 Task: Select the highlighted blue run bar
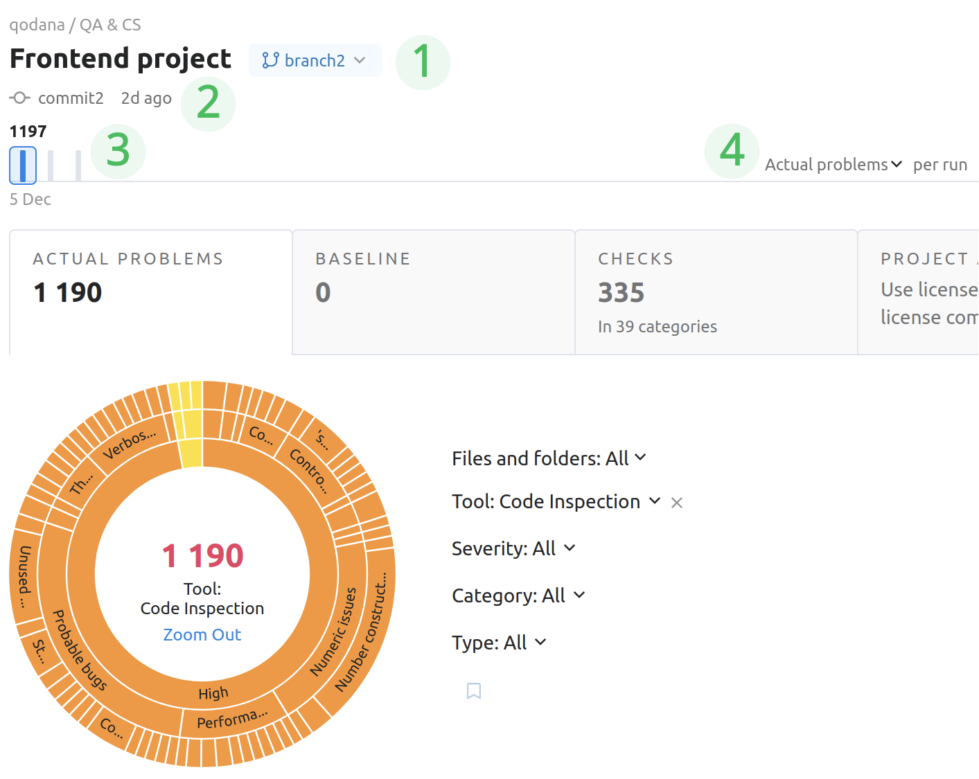pos(23,165)
